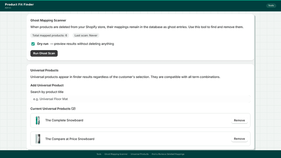The width and height of the screenshot is (281, 158).
Task: Remove The Compare at Price Snowboard
Action: tap(239, 139)
